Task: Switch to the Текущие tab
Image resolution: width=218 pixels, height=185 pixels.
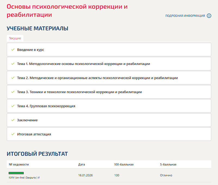Action: click(15, 38)
